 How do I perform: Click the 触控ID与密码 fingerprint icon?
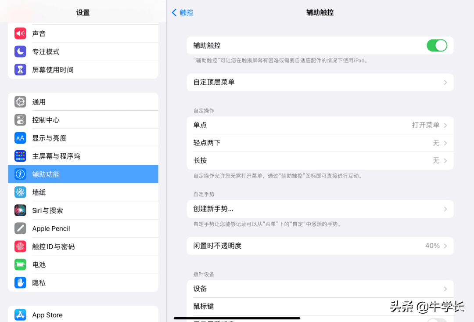pos(20,246)
